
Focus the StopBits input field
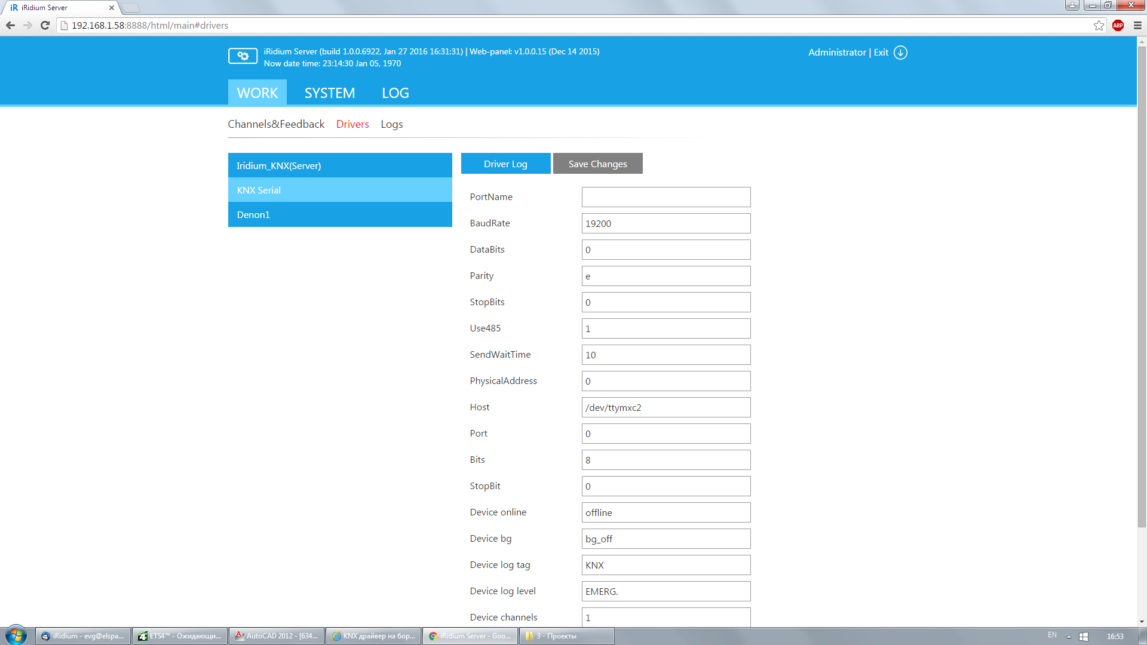click(666, 302)
